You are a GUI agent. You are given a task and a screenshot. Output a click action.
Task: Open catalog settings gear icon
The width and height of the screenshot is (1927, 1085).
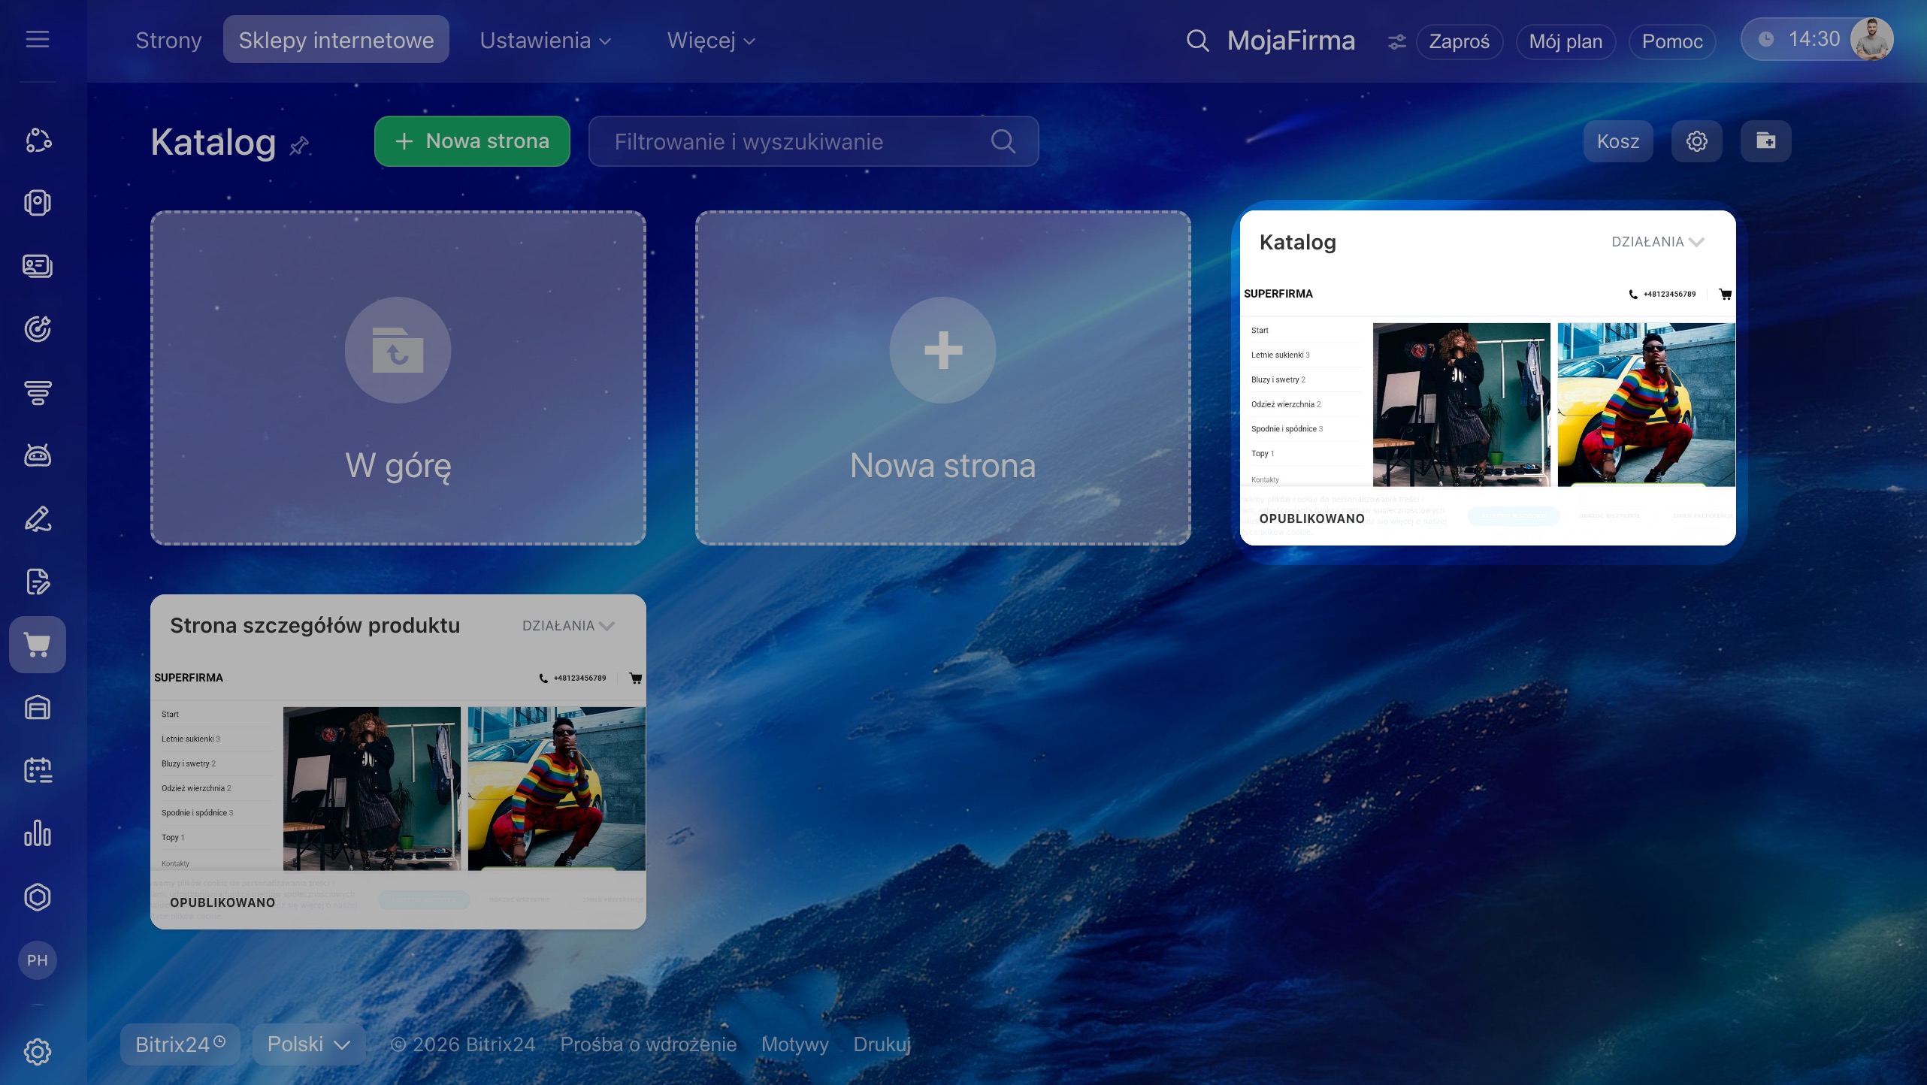1696,141
